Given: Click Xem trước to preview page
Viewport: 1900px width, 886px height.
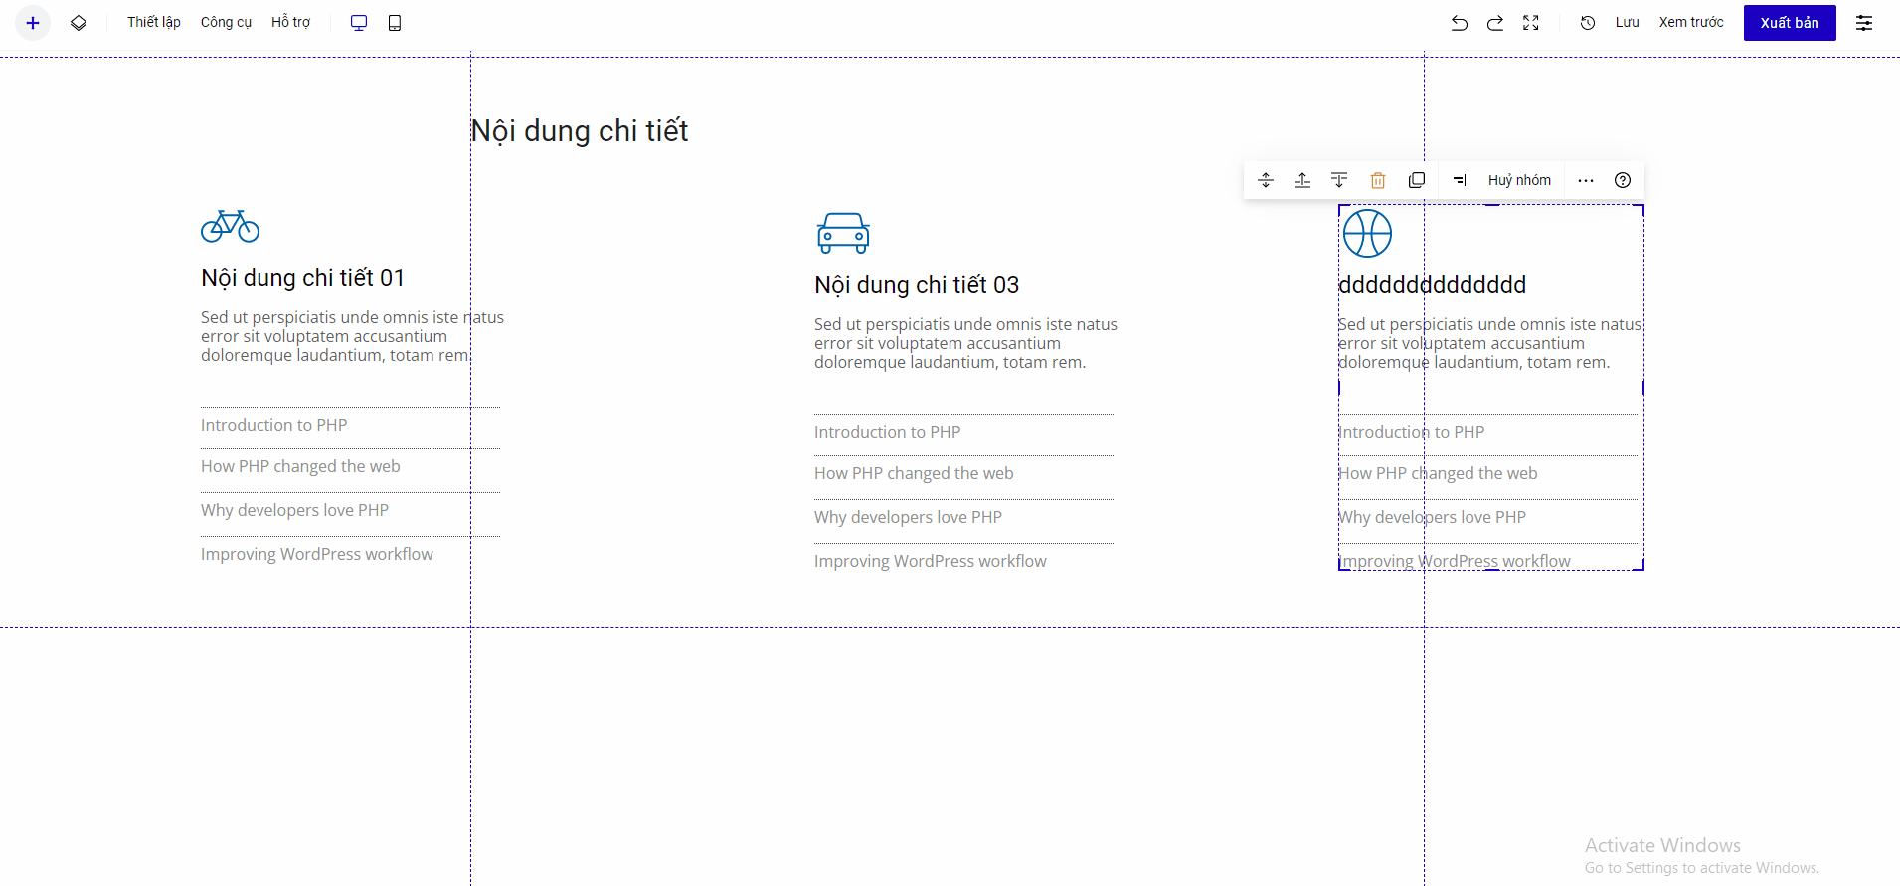Looking at the screenshot, I should [x=1690, y=22].
